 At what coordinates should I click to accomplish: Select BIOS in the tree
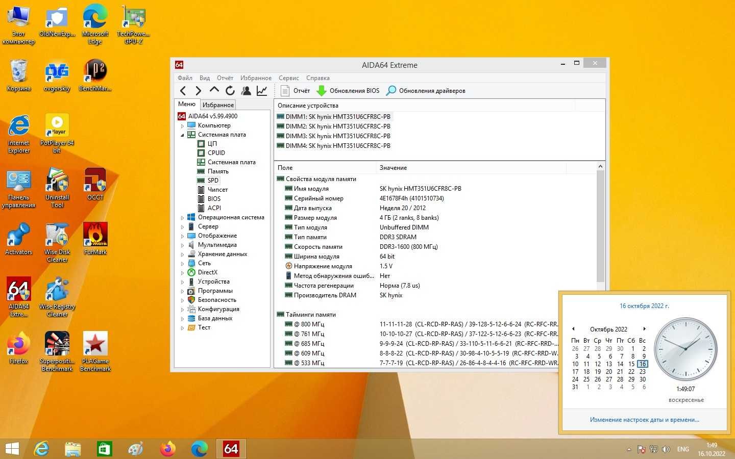[214, 199]
